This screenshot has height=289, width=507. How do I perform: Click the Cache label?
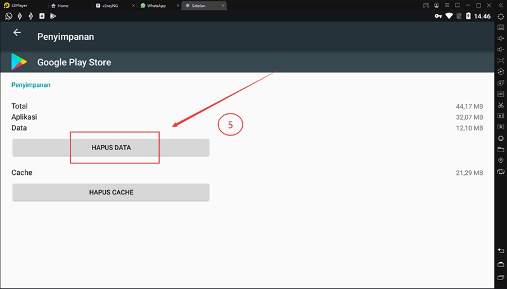(22, 172)
